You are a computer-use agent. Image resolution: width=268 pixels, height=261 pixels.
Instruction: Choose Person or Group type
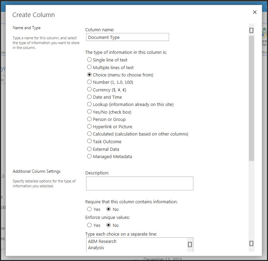[x=90, y=119]
